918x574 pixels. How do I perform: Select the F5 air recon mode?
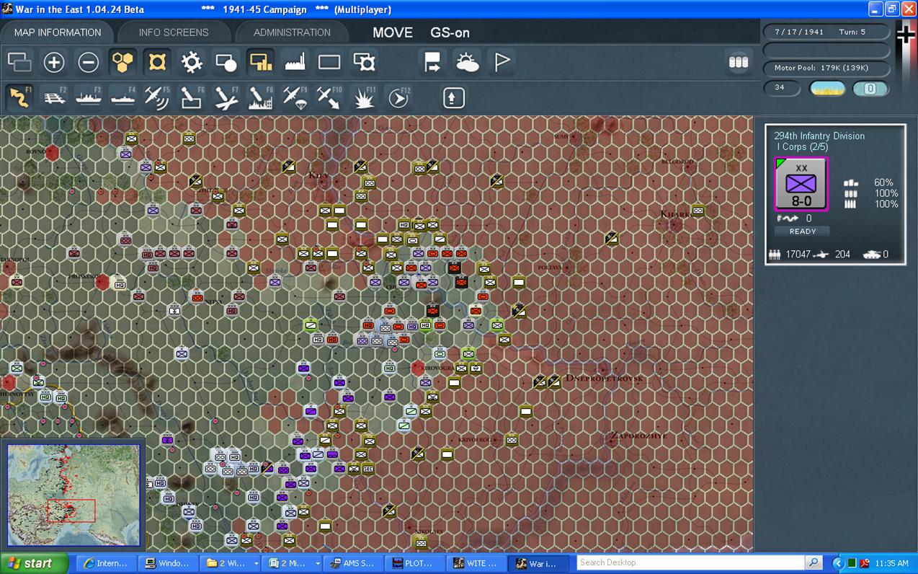(157, 97)
